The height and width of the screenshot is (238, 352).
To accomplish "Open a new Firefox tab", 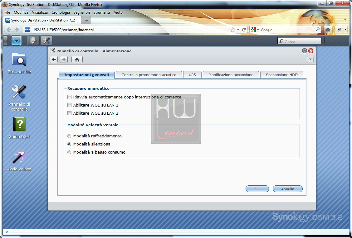I will click(x=86, y=20).
